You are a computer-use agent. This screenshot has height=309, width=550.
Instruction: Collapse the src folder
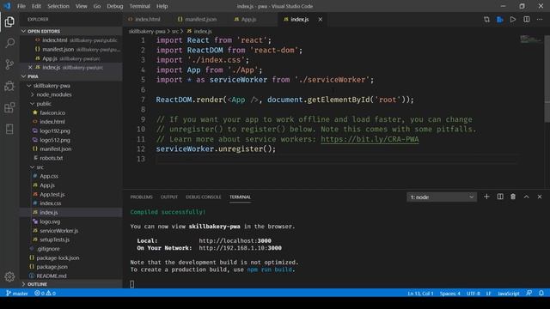[x=71, y=167]
